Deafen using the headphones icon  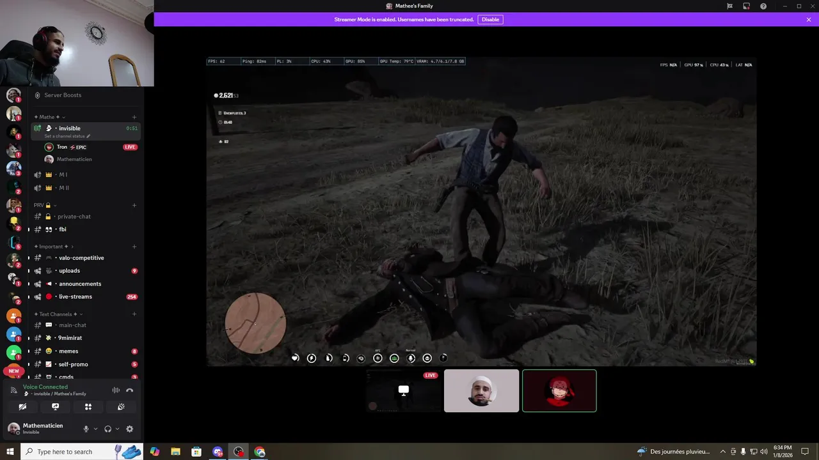click(107, 429)
